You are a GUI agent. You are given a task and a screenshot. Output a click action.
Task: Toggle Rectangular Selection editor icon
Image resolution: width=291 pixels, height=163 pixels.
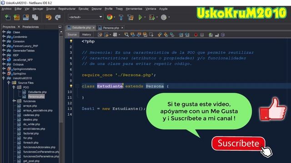pyautogui.click(x=151, y=35)
